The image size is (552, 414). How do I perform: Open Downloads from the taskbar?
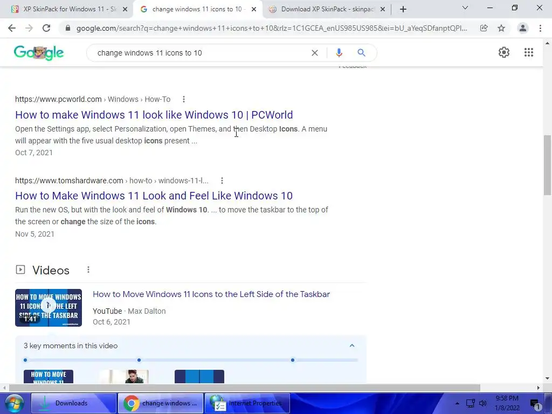(74, 403)
